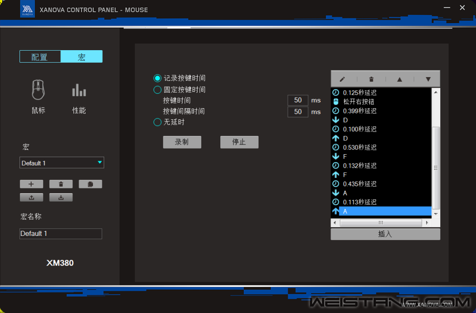This screenshot has width=476, height=313.
Task: Switch to the 宏 tab
Action: coord(82,57)
